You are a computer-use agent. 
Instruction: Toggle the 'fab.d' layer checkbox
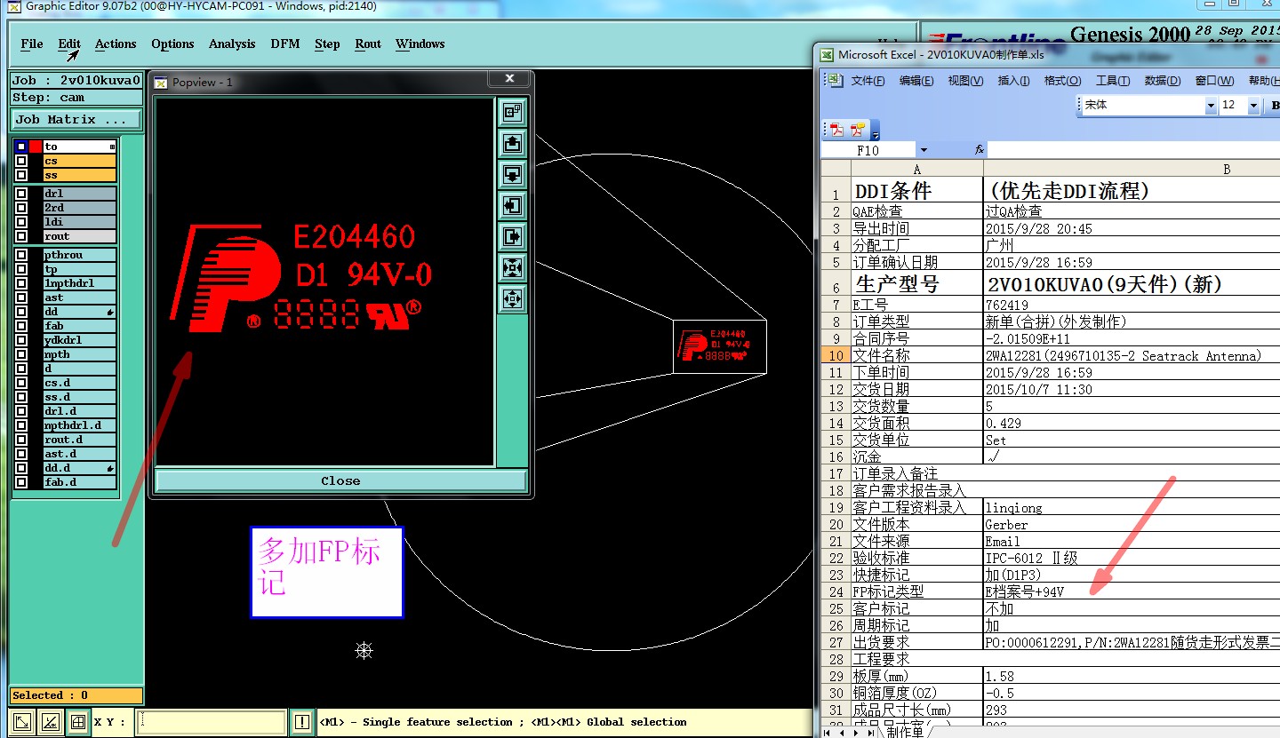pos(21,482)
